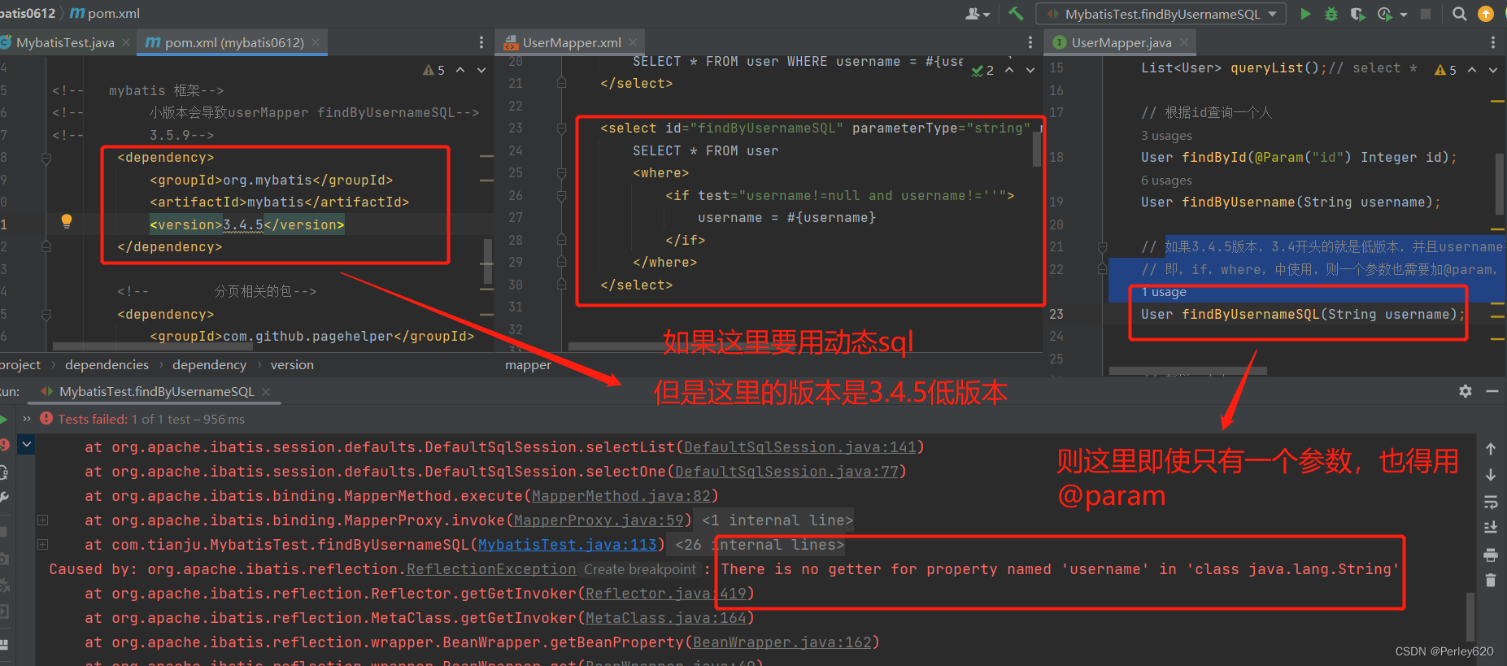The height and width of the screenshot is (666, 1507).
Task: Select 'version' in the XML breadcrumb
Action: pyautogui.click(x=292, y=364)
